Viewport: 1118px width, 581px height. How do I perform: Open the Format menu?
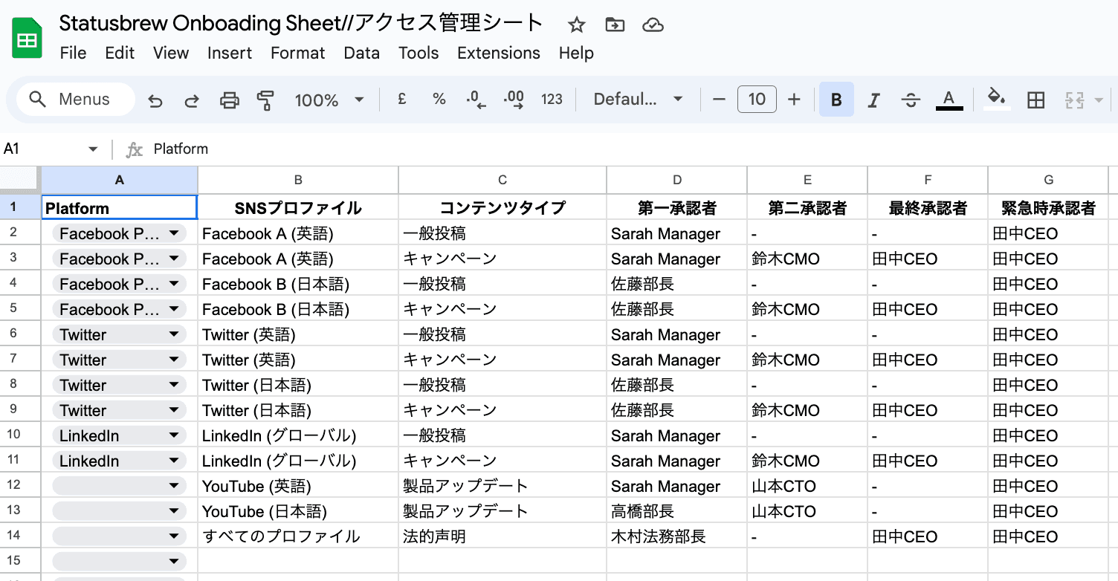click(x=297, y=53)
